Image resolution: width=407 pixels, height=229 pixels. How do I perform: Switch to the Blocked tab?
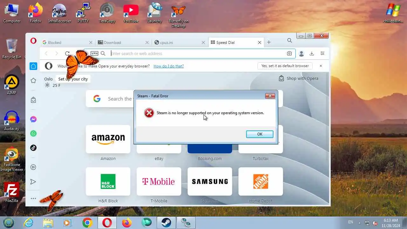(x=67, y=42)
